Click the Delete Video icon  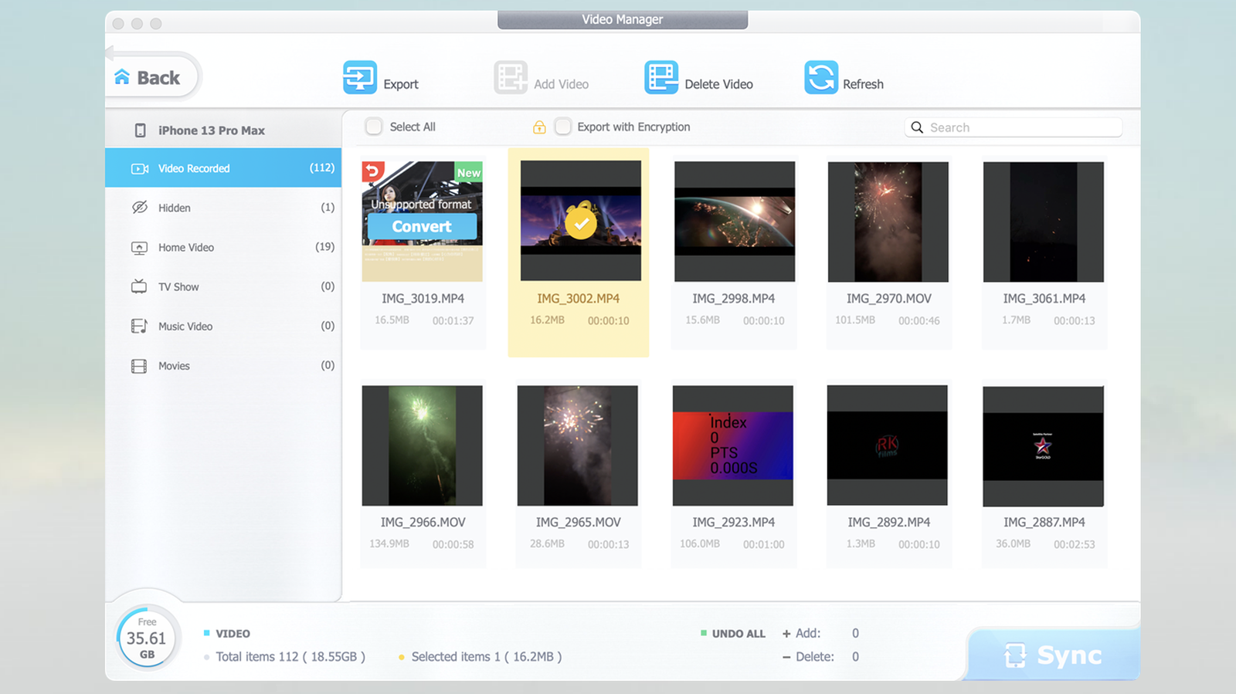[661, 77]
